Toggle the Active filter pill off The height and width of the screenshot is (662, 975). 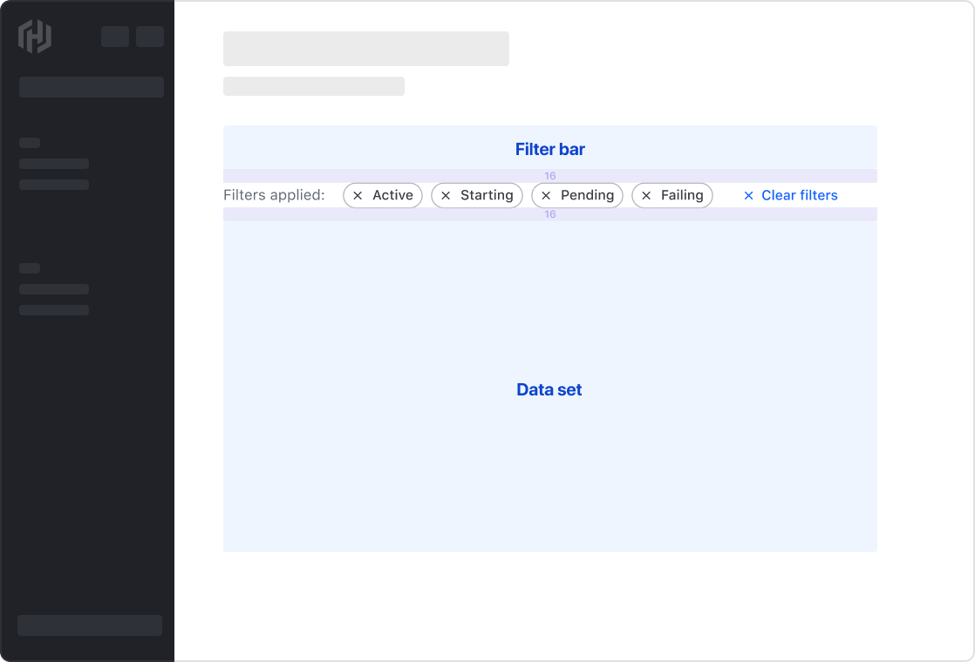point(382,195)
